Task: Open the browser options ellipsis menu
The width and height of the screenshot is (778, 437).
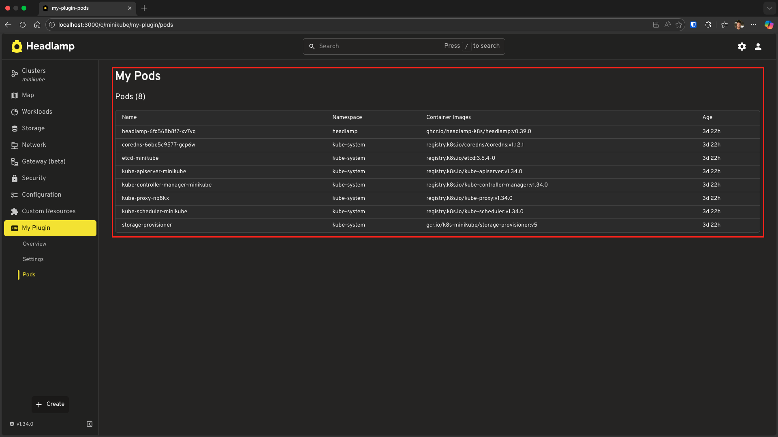Action: [754, 25]
